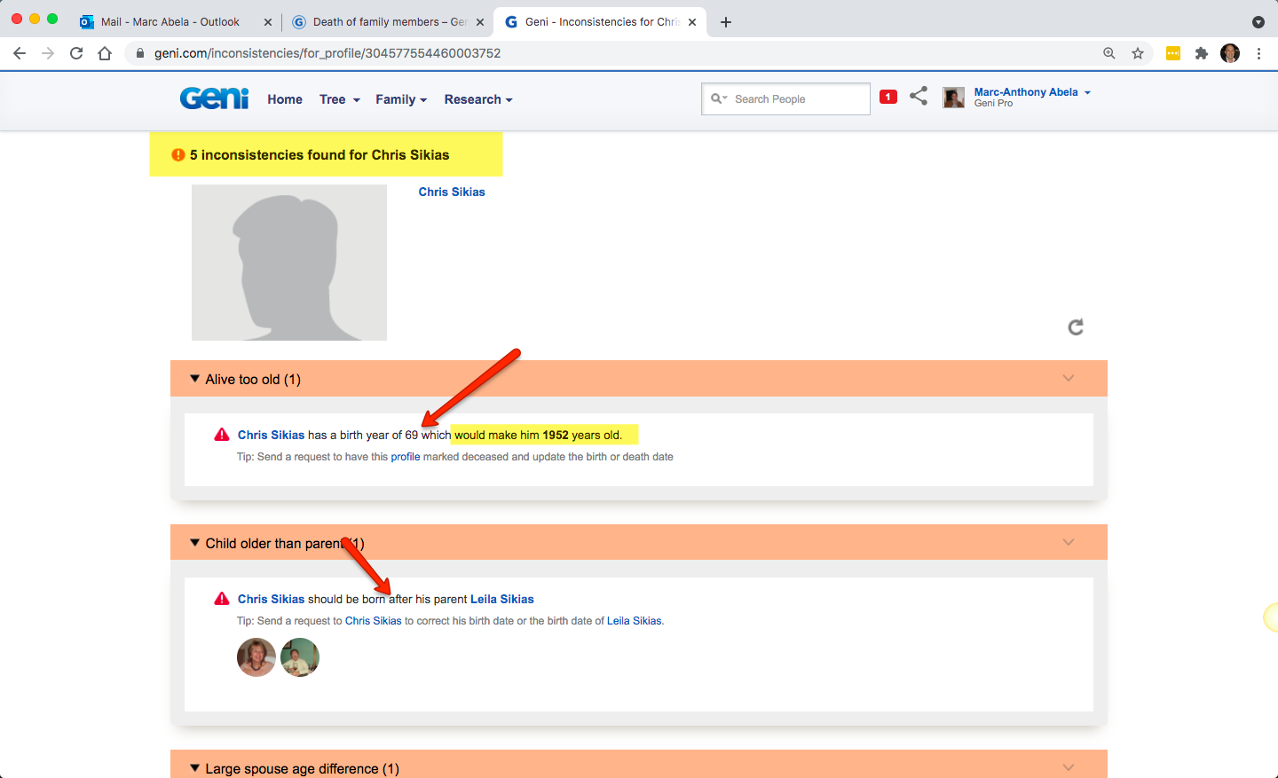
Task: Open the Tree dropdown menu
Action: pyautogui.click(x=339, y=99)
